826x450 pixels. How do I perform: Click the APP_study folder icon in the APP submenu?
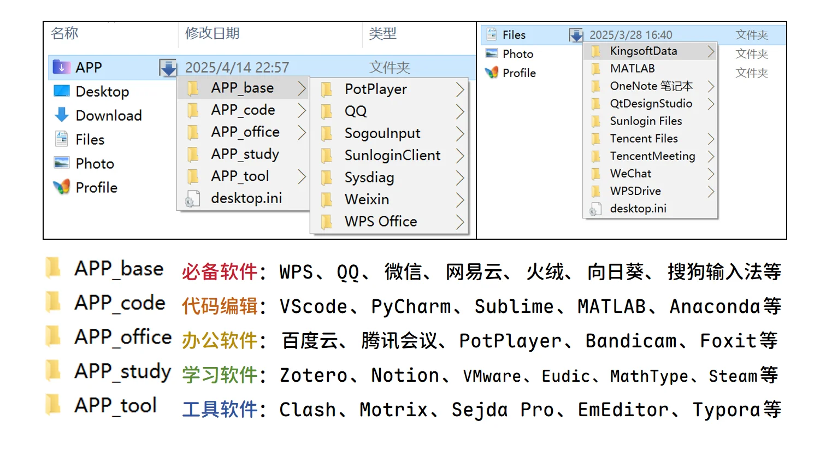pos(193,155)
